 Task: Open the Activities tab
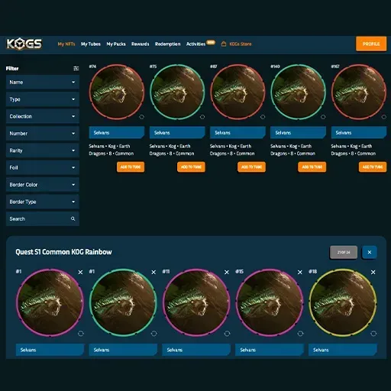pyautogui.click(x=195, y=44)
